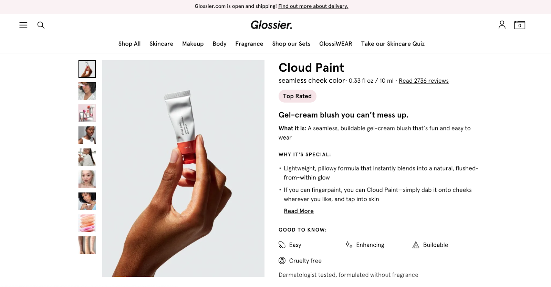Click the search magnifier icon
Image resolution: width=551 pixels, height=287 pixels.
[x=41, y=25]
